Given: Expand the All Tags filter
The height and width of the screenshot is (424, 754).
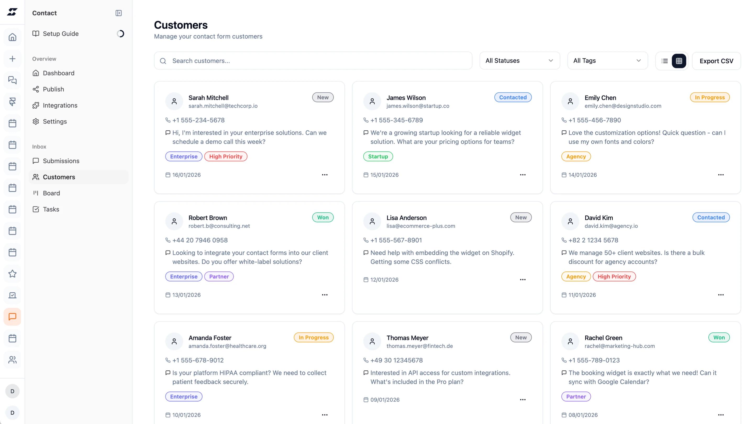Looking at the screenshot, I should [x=607, y=60].
